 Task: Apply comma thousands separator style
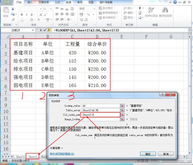pyautogui.click(x=94, y=15)
